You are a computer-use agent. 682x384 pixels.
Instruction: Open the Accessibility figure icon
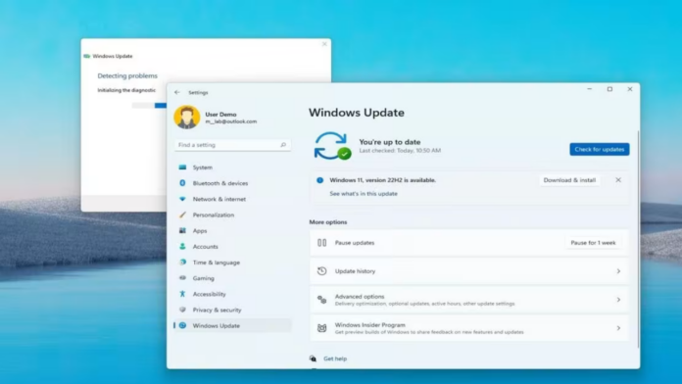182,294
